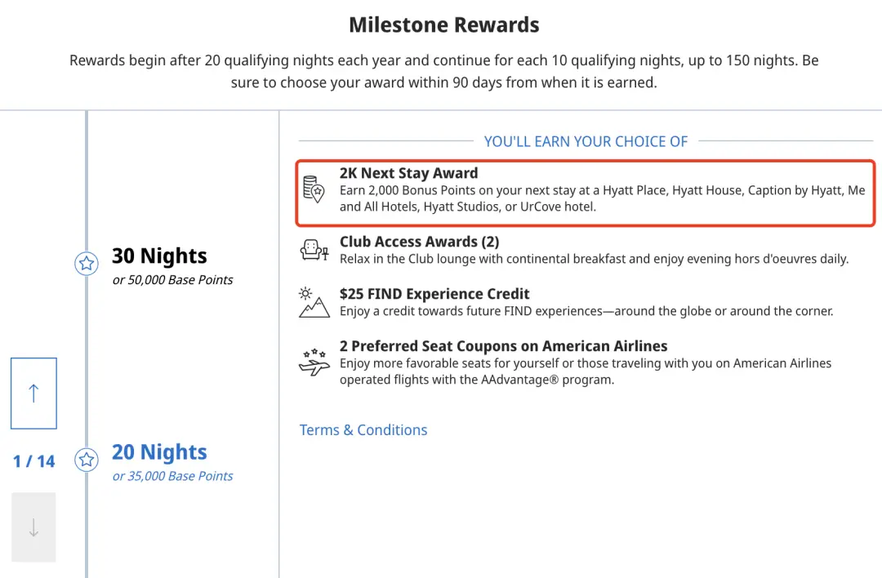Choose the Club Access Awards (2) title
This screenshot has height=578, width=882.
point(419,242)
